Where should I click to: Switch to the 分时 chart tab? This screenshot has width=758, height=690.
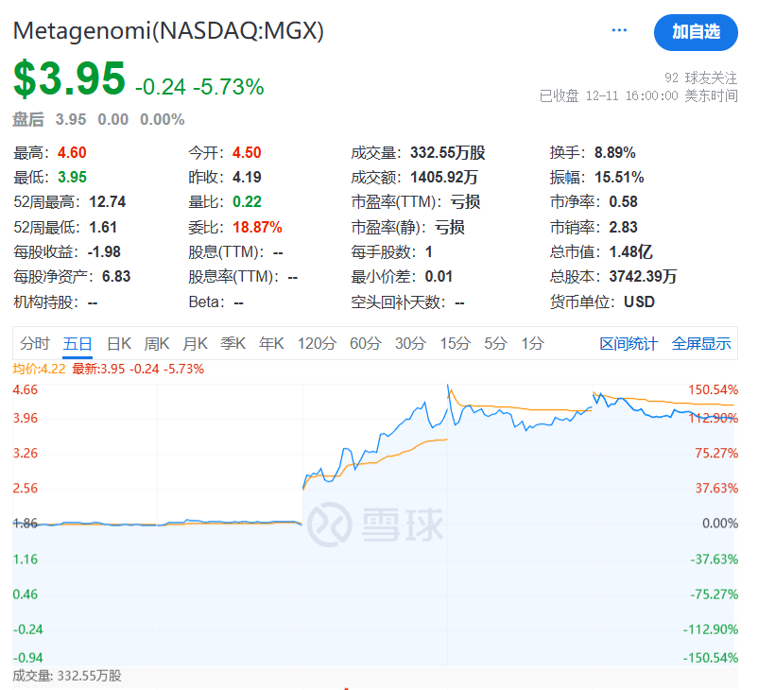point(35,343)
